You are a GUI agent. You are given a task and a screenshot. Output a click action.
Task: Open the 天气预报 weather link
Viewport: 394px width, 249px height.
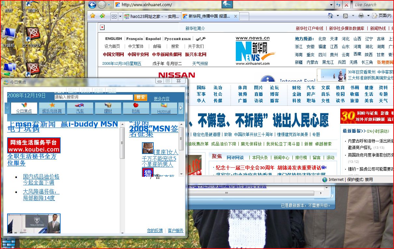tap(200, 63)
